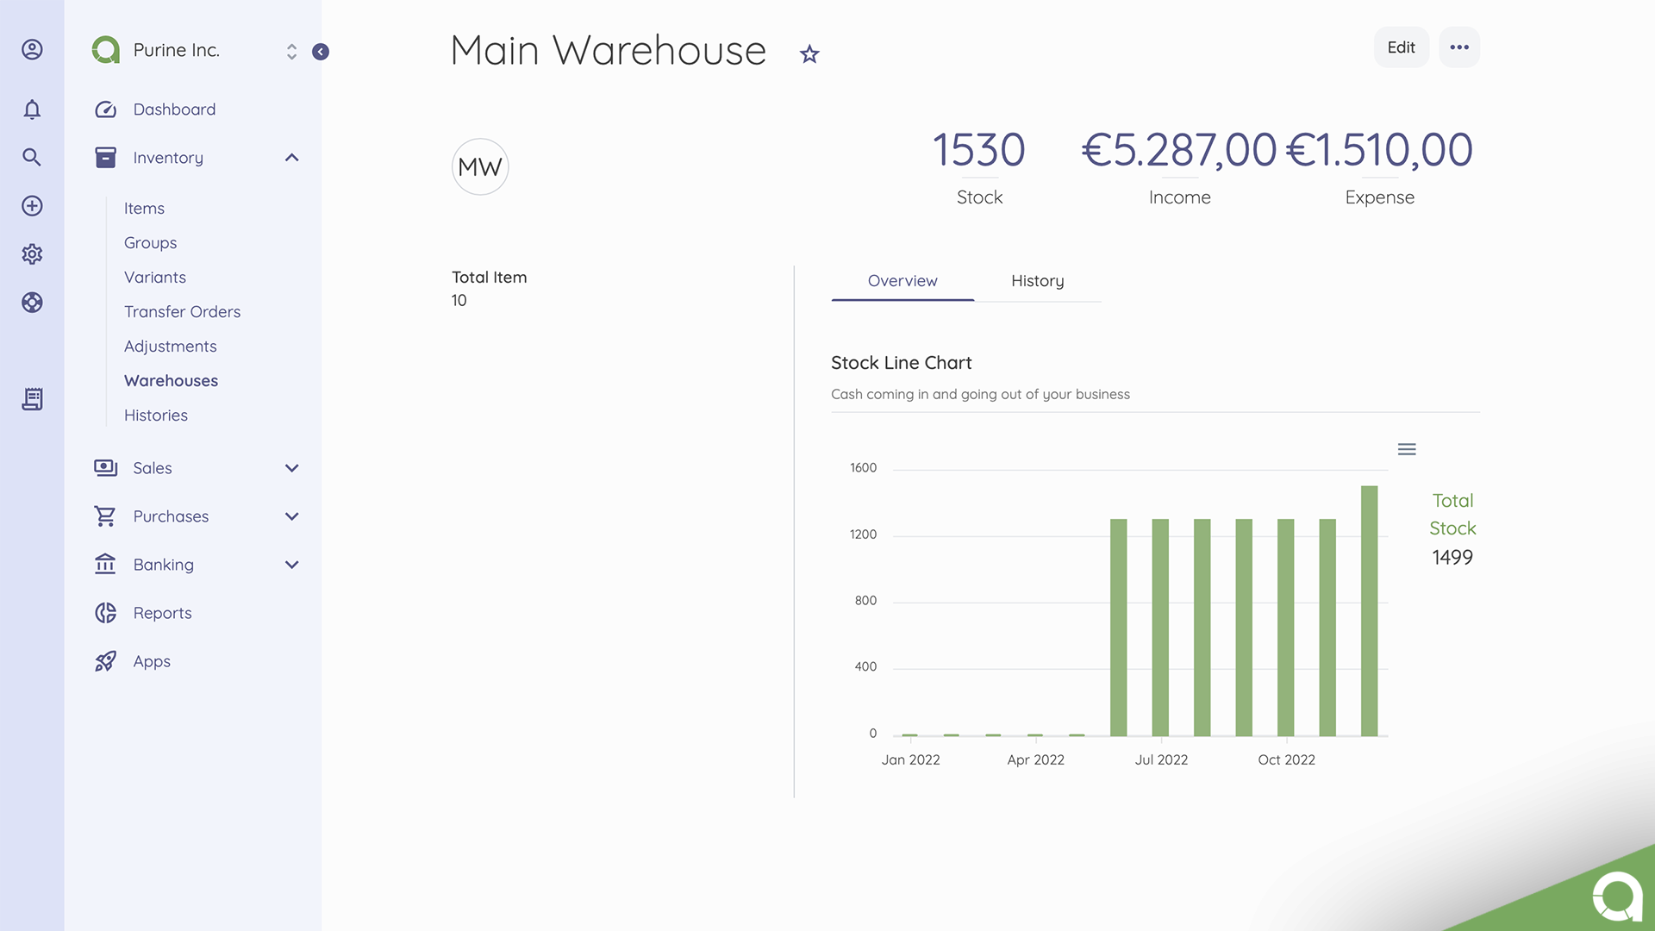Viewport: 1655px width, 931px height.
Task: Open Transfer Orders in sidebar
Action: [182, 312]
